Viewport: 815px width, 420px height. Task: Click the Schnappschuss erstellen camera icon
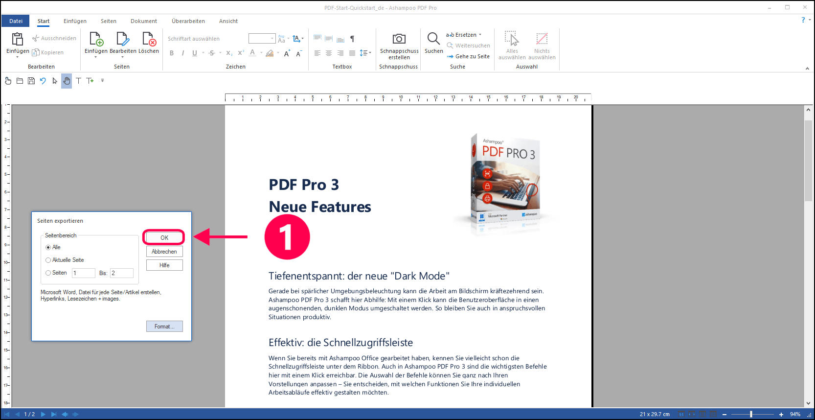399,39
